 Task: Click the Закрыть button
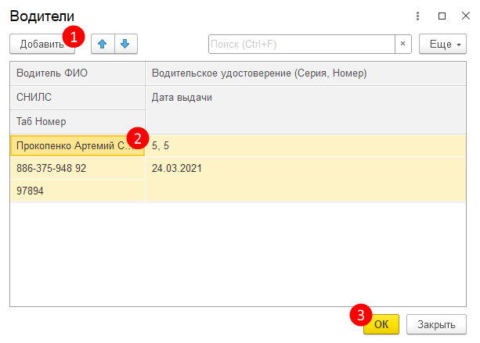point(436,324)
